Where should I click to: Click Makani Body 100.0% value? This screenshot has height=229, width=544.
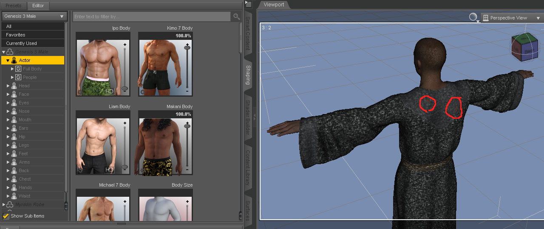point(183,114)
